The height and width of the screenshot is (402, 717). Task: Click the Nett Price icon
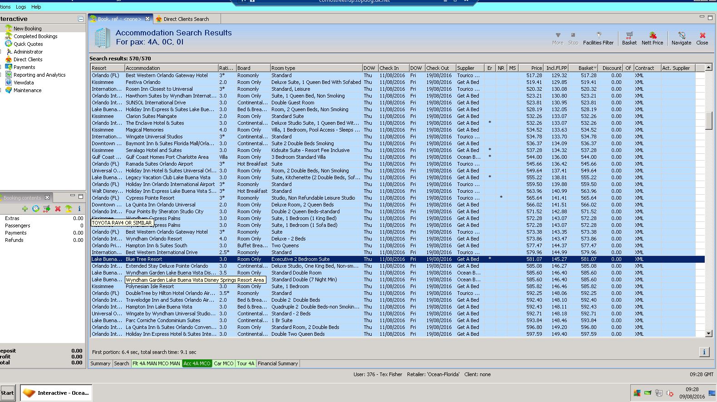click(652, 38)
